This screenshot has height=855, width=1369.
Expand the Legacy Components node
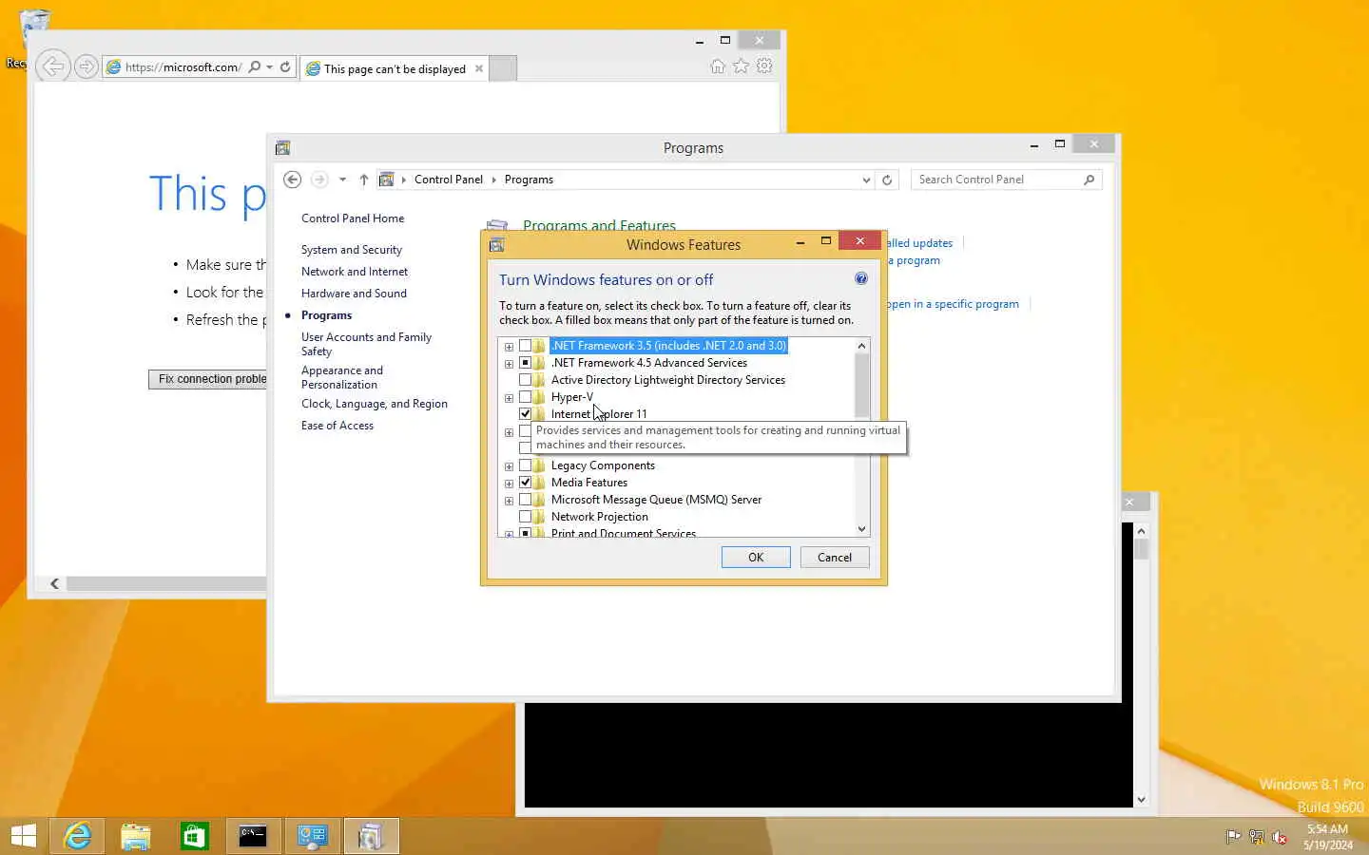coord(509,466)
